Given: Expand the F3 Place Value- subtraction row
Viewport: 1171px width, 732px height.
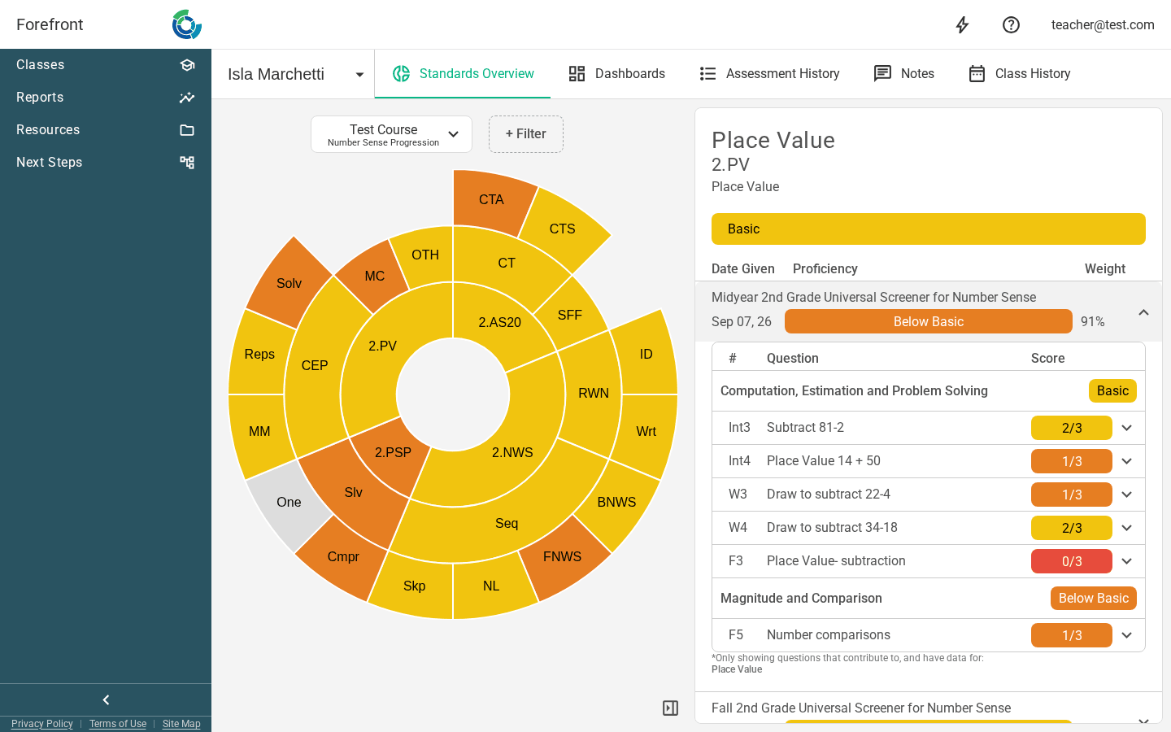Looking at the screenshot, I should pyautogui.click(x=1127, y=561).
